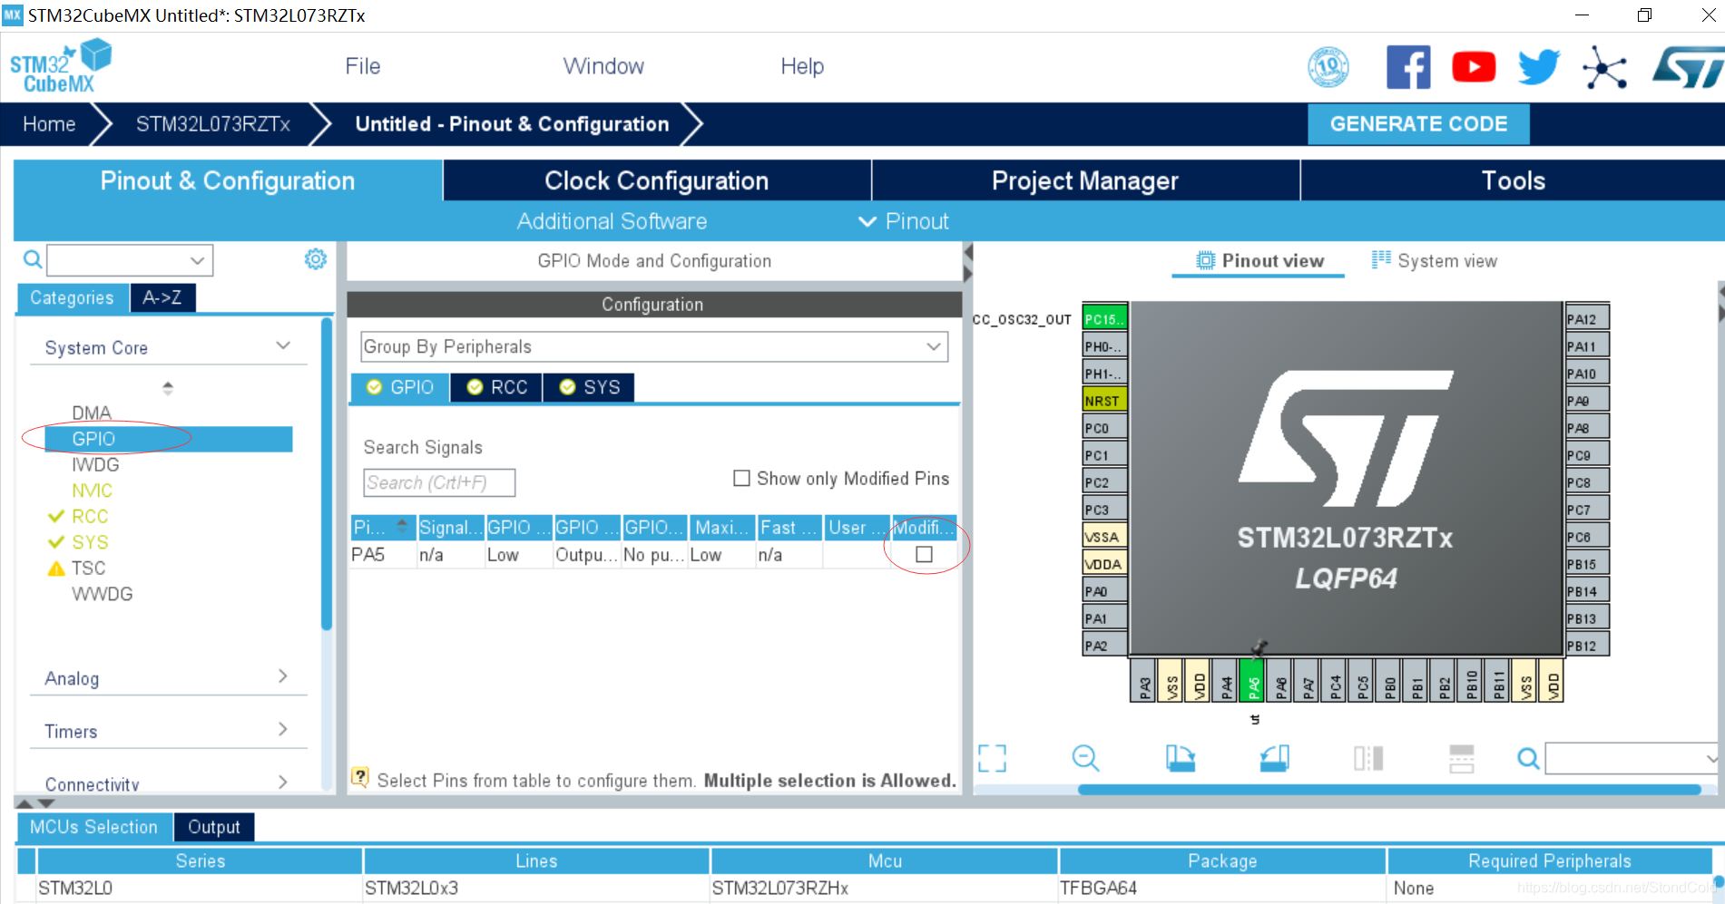Viewport: 1725px width, 904px height.
Task: Open the Twitter icon link
Action: coord(1539,67)
